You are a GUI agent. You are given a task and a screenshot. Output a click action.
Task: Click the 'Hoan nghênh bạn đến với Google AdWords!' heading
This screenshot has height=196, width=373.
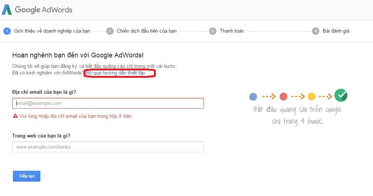78,55
